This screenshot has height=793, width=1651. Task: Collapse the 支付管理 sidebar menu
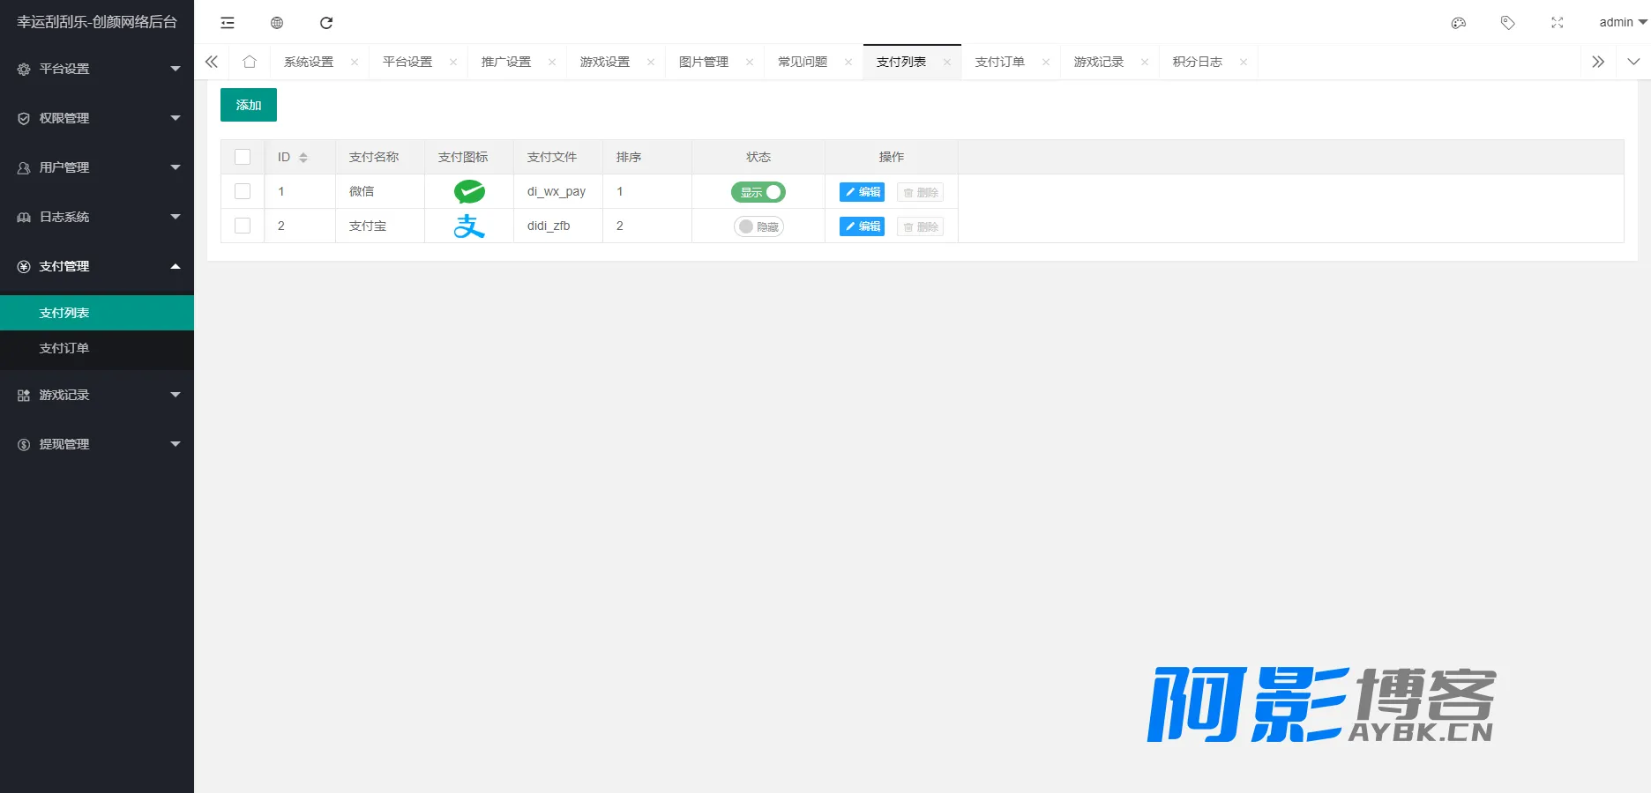[97, 266]
